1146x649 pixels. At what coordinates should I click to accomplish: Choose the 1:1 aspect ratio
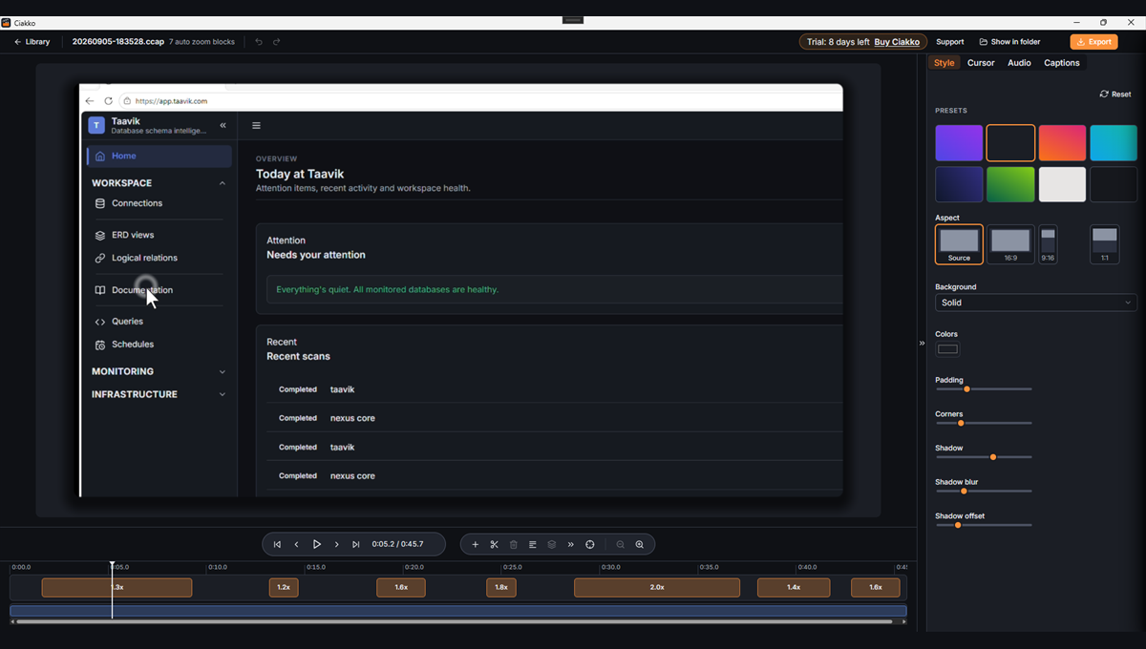click(x=1104, y=244)
